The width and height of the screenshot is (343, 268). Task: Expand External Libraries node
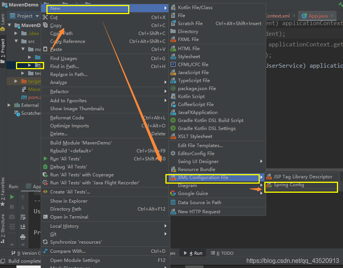point(9,105)
